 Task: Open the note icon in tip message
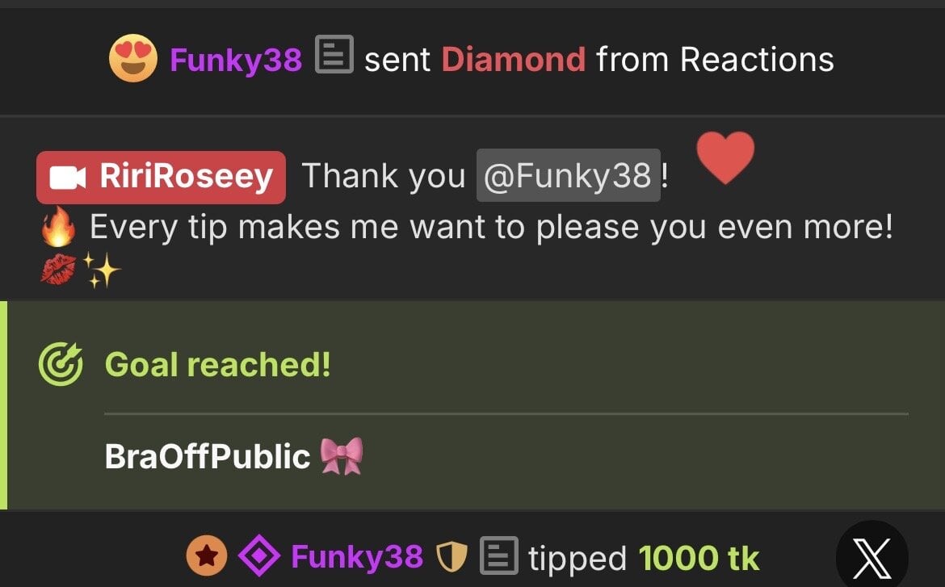pos(499,555)
